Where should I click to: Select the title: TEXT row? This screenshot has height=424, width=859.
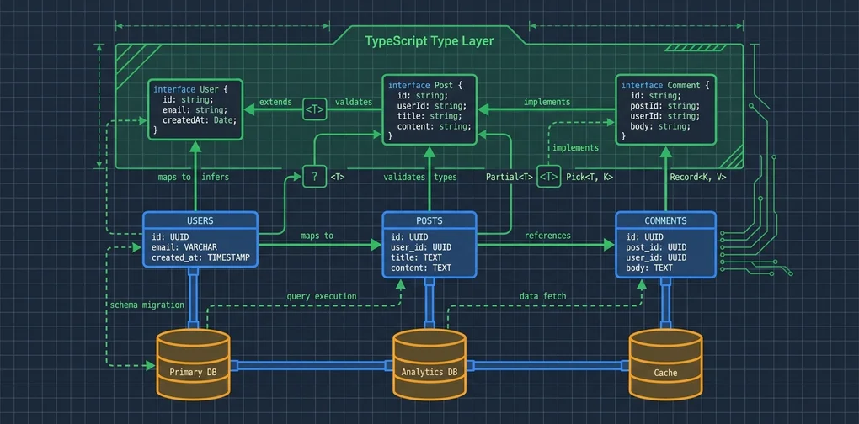coord(416,257)
